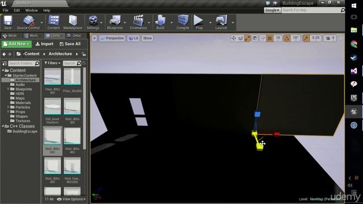Open rotation snap 10° value dropdown
The image size is (363, 204).
[296, 39]
